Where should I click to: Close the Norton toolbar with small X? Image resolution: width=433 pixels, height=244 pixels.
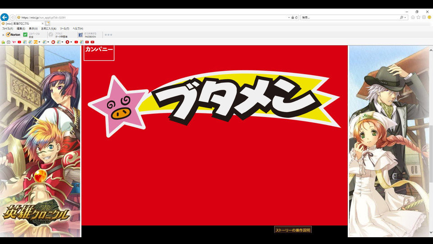3,35
